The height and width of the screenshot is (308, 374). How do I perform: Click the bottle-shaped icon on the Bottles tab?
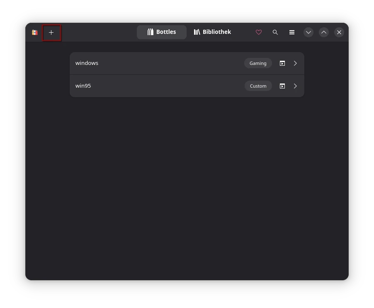point(151,32)
